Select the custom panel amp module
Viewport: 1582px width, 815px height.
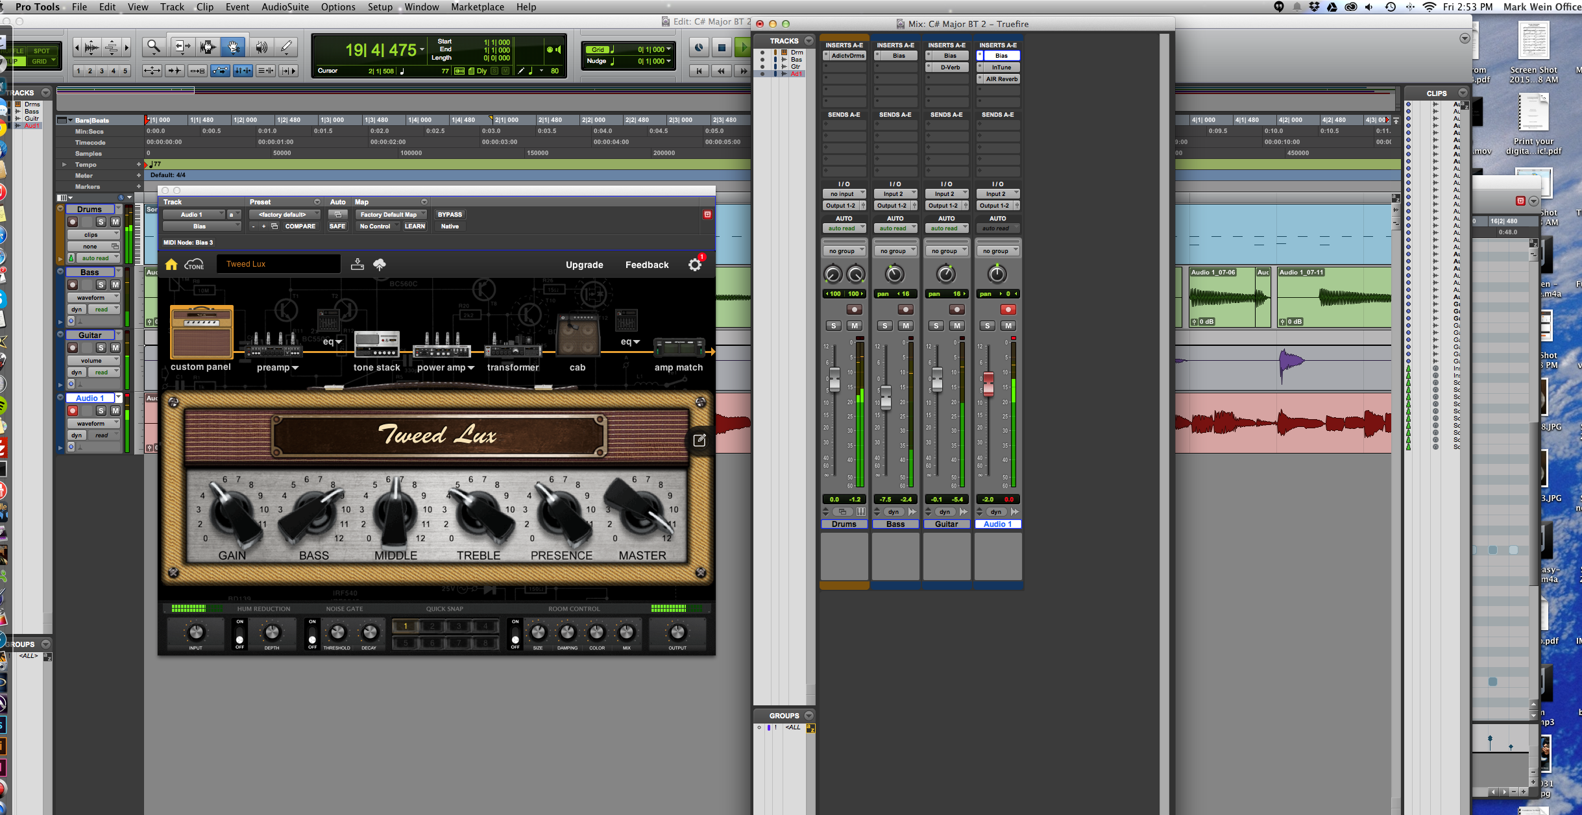tap(201, 332)
